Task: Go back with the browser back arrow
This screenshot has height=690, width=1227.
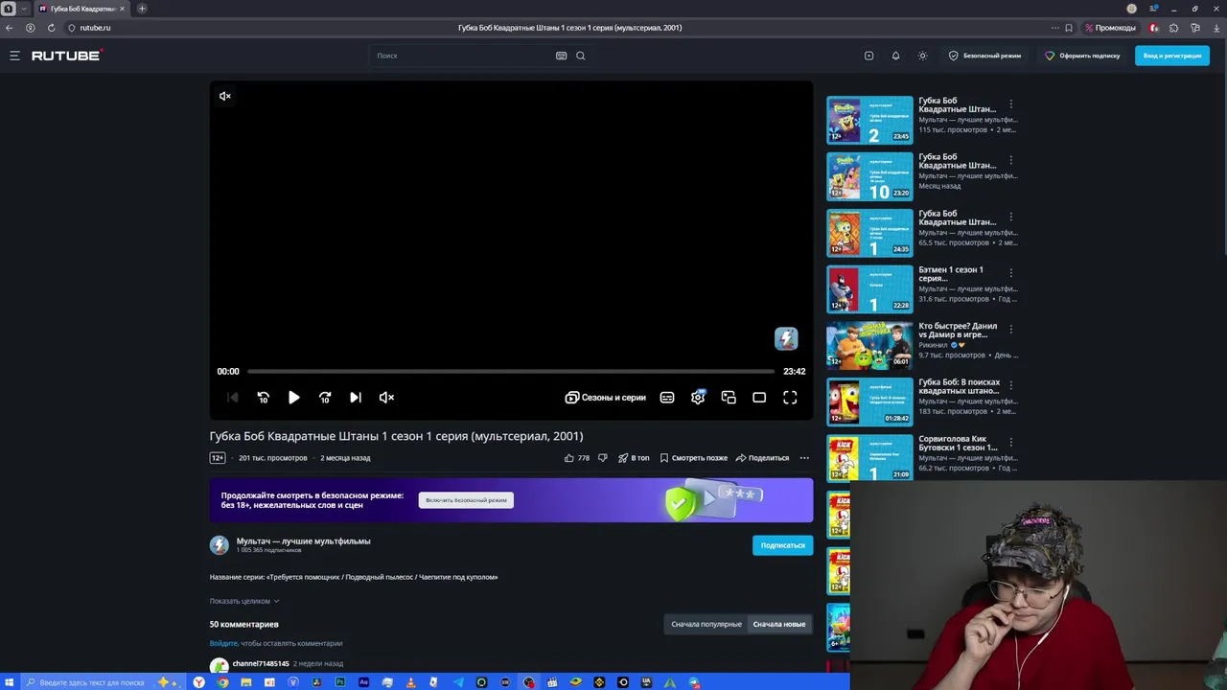Action: [10, 28]
